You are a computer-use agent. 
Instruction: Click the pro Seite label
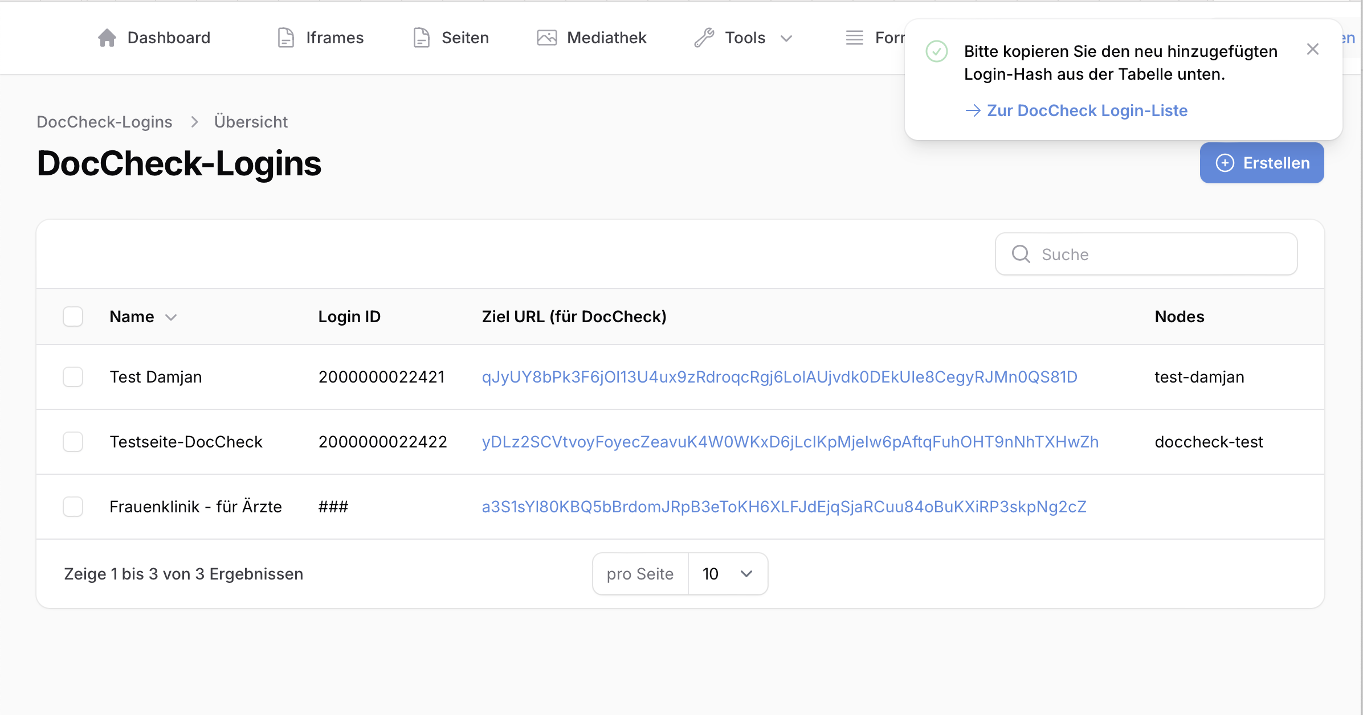[x=640, y=574]
